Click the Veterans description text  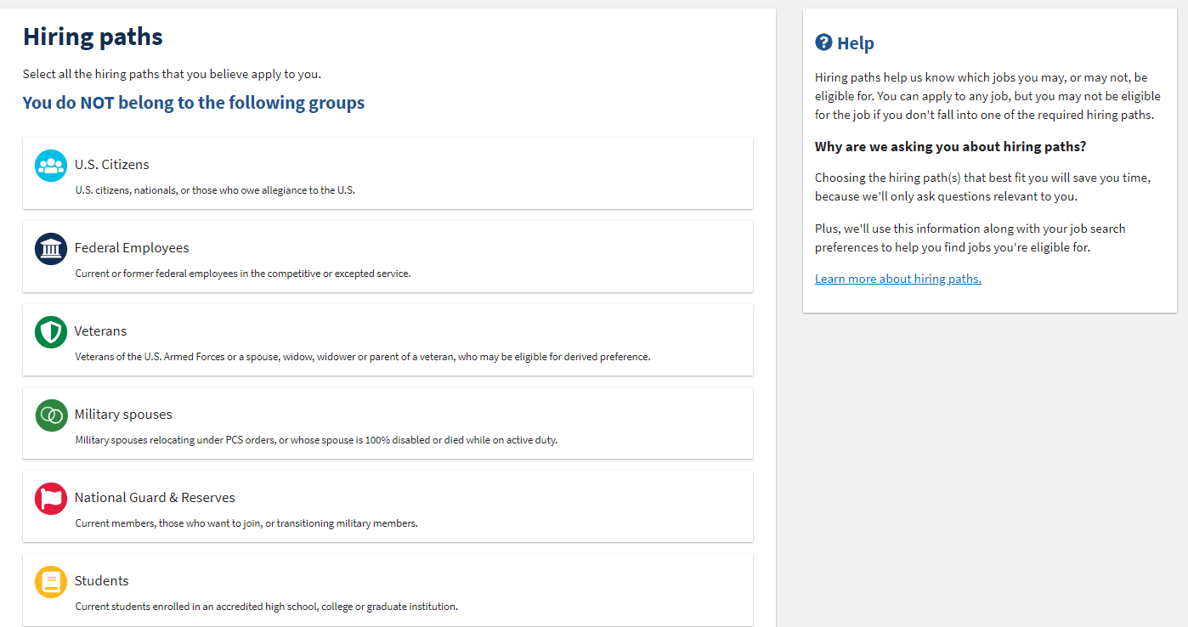[x=362, y=357]
